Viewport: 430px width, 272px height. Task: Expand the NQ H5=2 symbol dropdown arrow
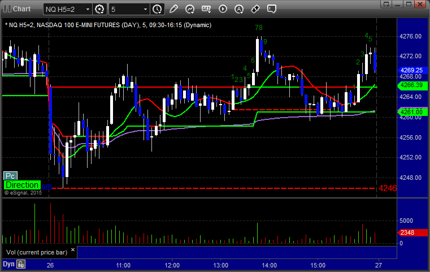88,10
